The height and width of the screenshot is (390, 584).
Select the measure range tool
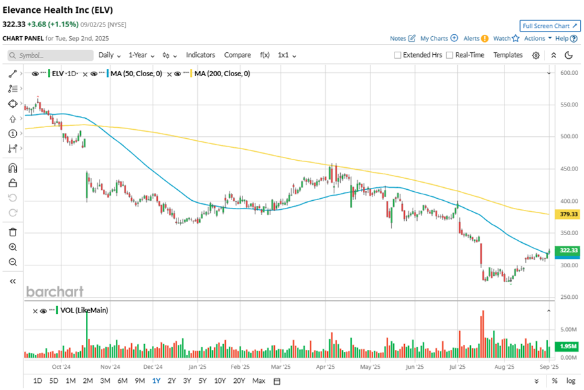point(13,149)
